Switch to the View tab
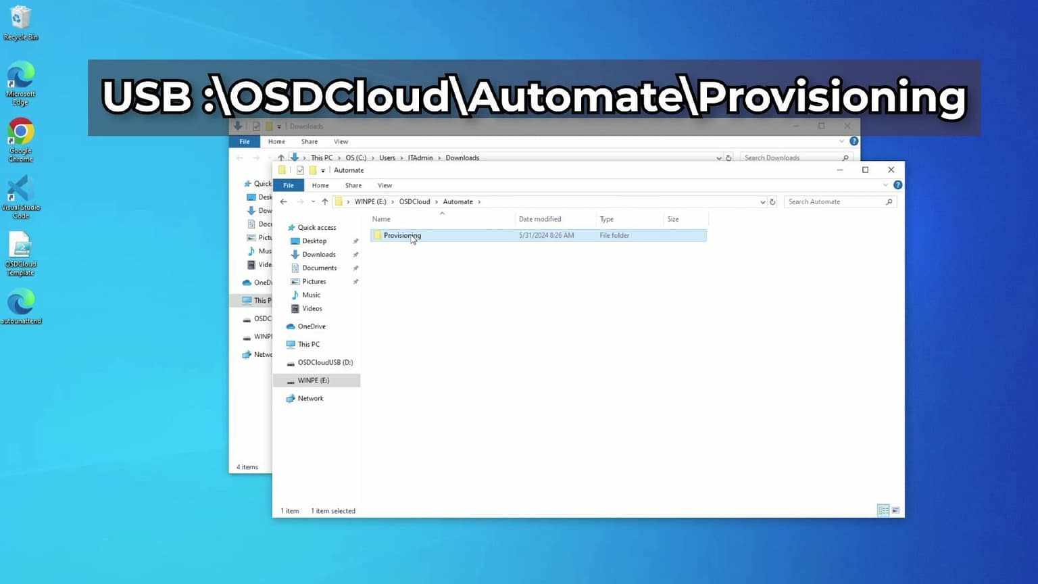This screenshot has width=1038, height=584. 385,185
